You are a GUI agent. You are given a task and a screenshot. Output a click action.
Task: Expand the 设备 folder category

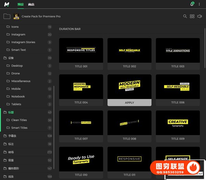tap(11, 58)
